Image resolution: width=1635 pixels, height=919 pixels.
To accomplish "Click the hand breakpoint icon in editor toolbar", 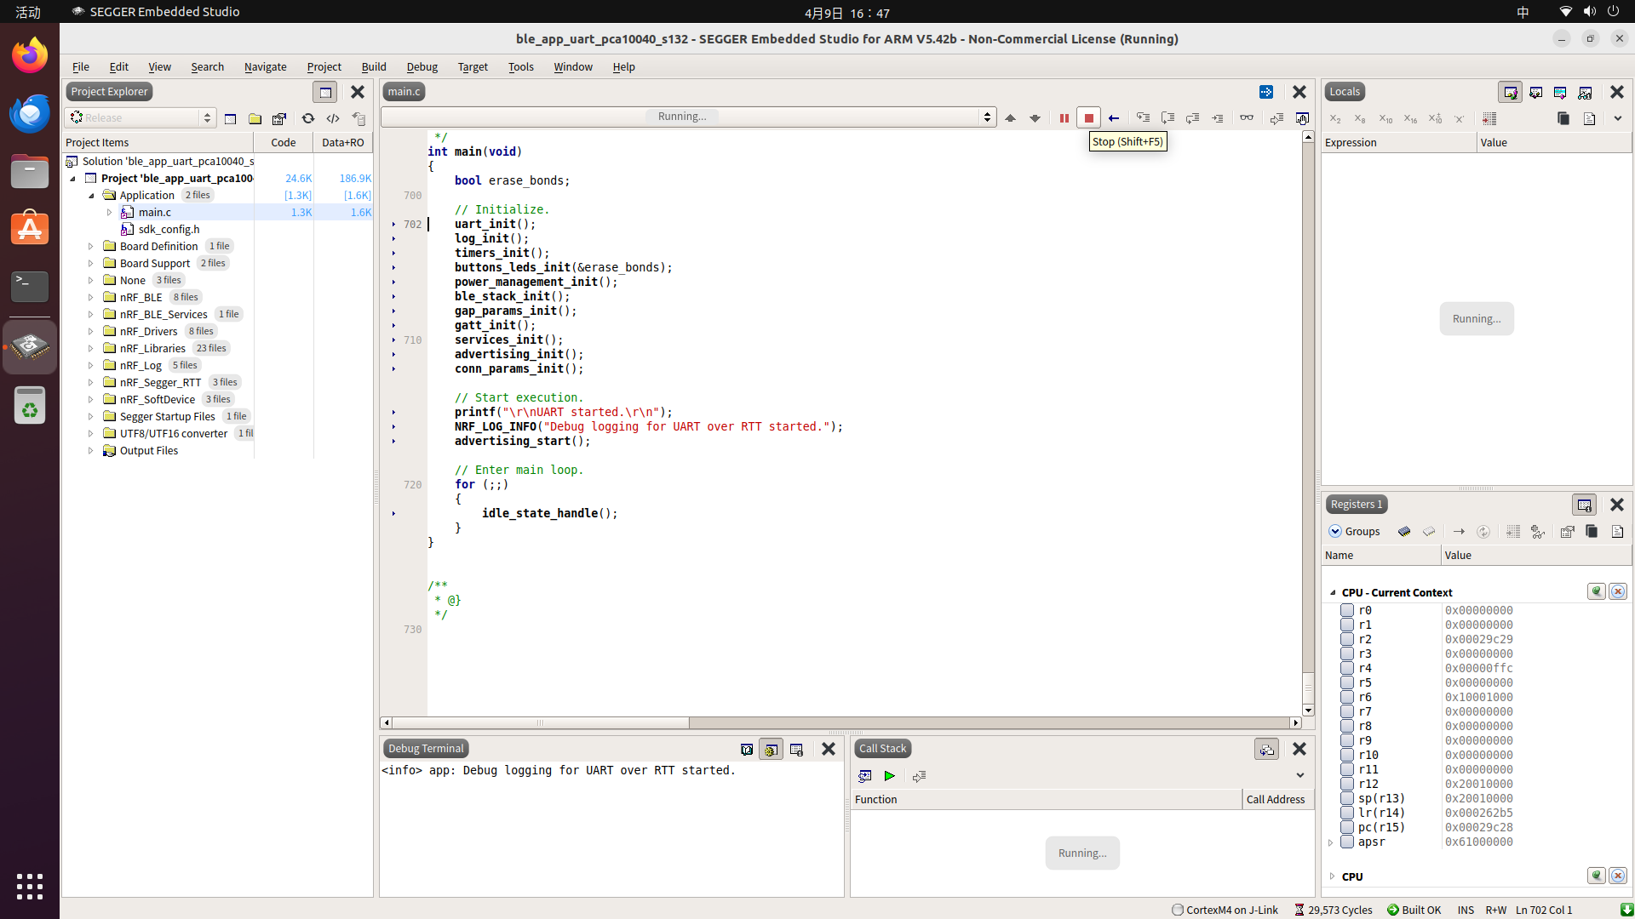I will tap(1302, 118).
